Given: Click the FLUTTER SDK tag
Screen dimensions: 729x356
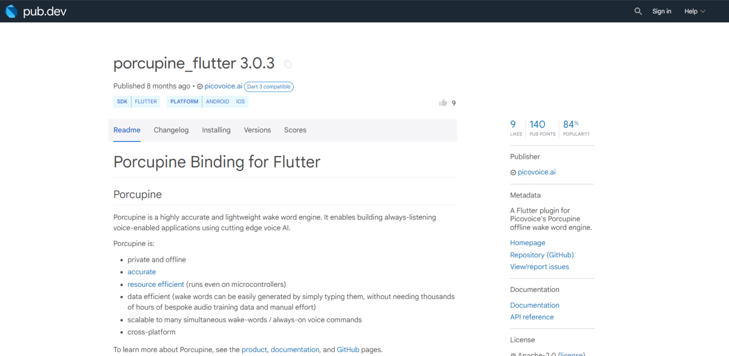Looking at the screenshot, I should pos(146,101).
